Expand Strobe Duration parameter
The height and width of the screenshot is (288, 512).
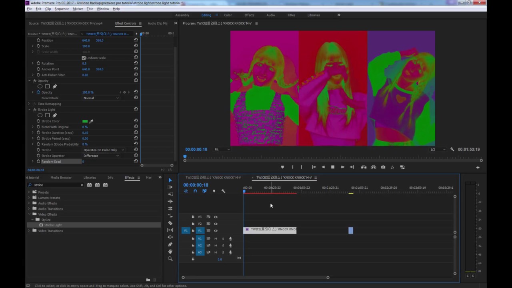33,133
